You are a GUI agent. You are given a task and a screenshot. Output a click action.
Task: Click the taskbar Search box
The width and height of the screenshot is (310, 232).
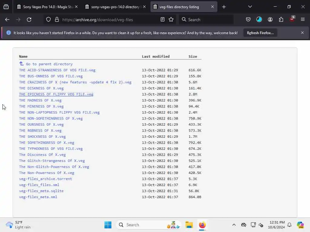pos(148,225)
